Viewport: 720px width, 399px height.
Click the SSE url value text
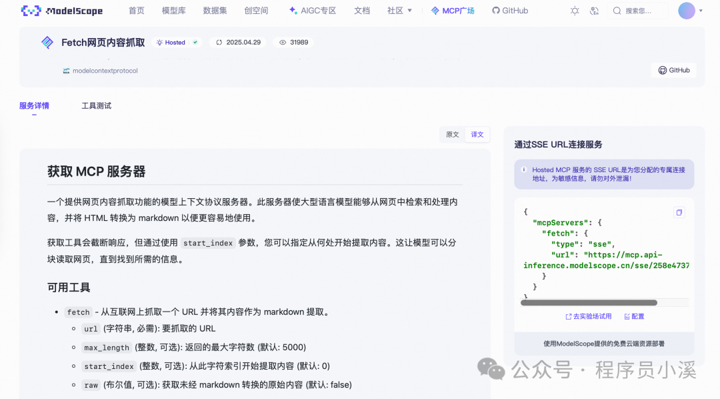[x=606, y=260]
